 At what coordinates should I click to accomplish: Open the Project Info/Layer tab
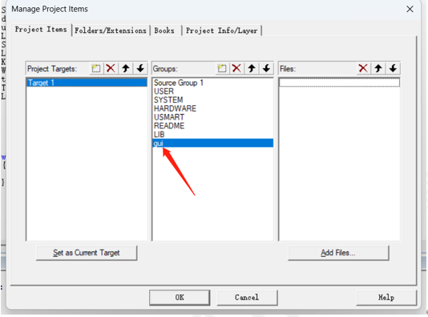pos(222,30)
